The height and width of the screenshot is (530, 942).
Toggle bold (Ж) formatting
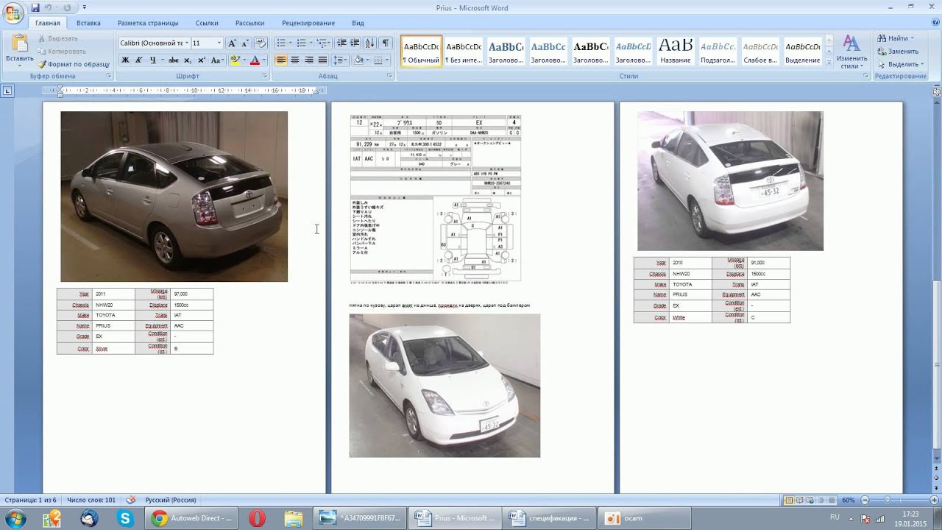pyautogui.click(x=125, y=60)
